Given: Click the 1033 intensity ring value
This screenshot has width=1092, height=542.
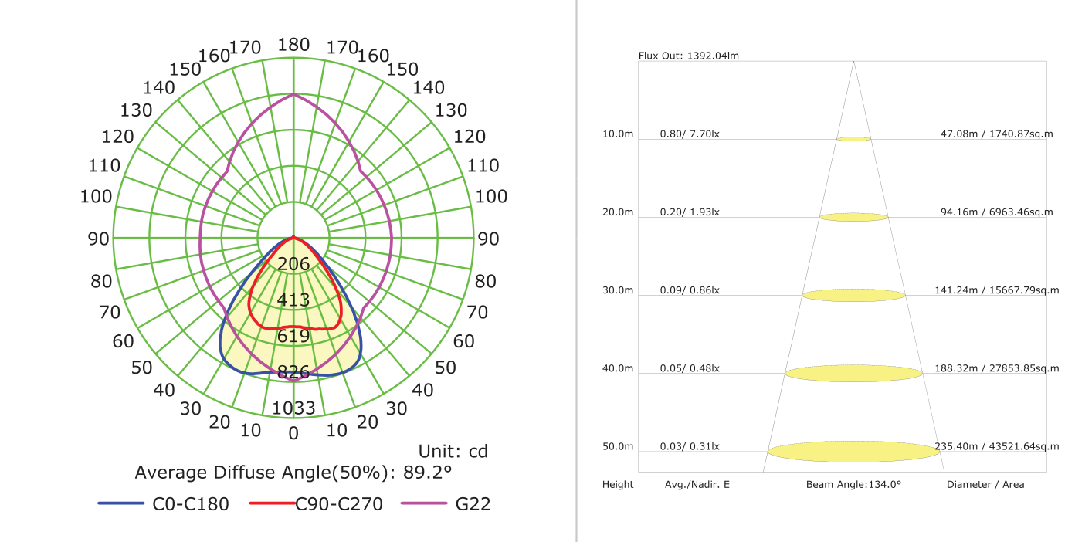Looking at the screenshot, I should click(x=293, y=408).
